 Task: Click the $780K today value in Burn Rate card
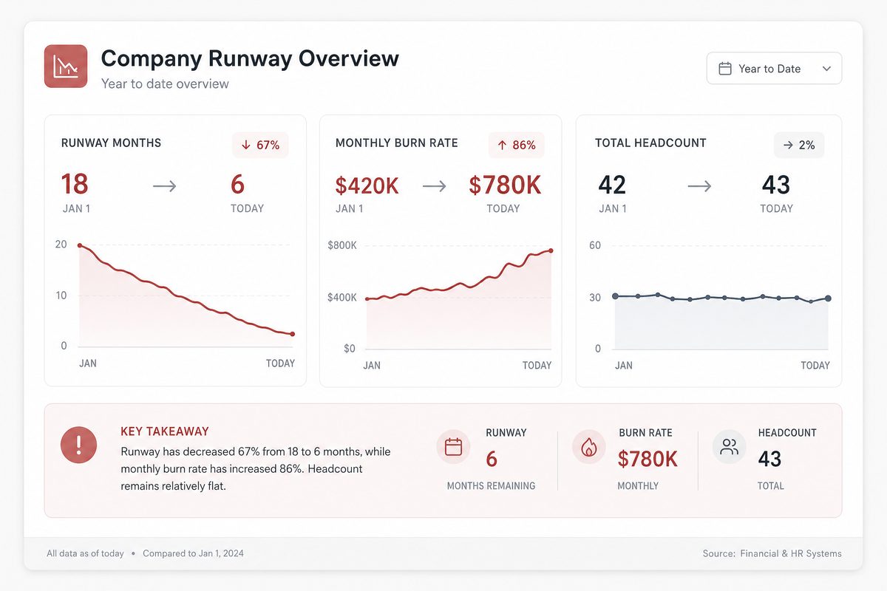pyautogui.click(x=505, y=185)
